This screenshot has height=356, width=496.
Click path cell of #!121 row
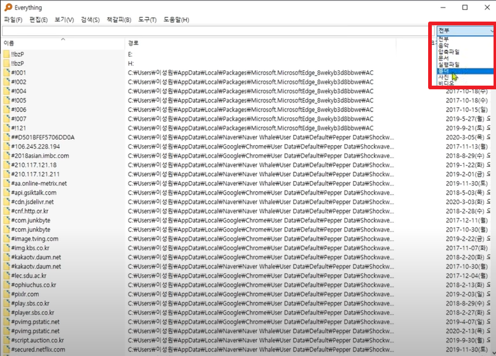(x=250, y=128)
